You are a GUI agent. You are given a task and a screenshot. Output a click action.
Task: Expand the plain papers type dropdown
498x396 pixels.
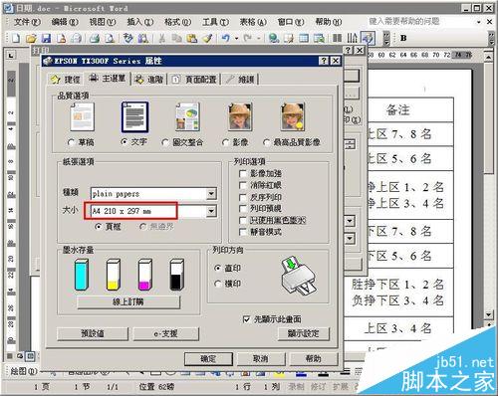tap(211, 194)
